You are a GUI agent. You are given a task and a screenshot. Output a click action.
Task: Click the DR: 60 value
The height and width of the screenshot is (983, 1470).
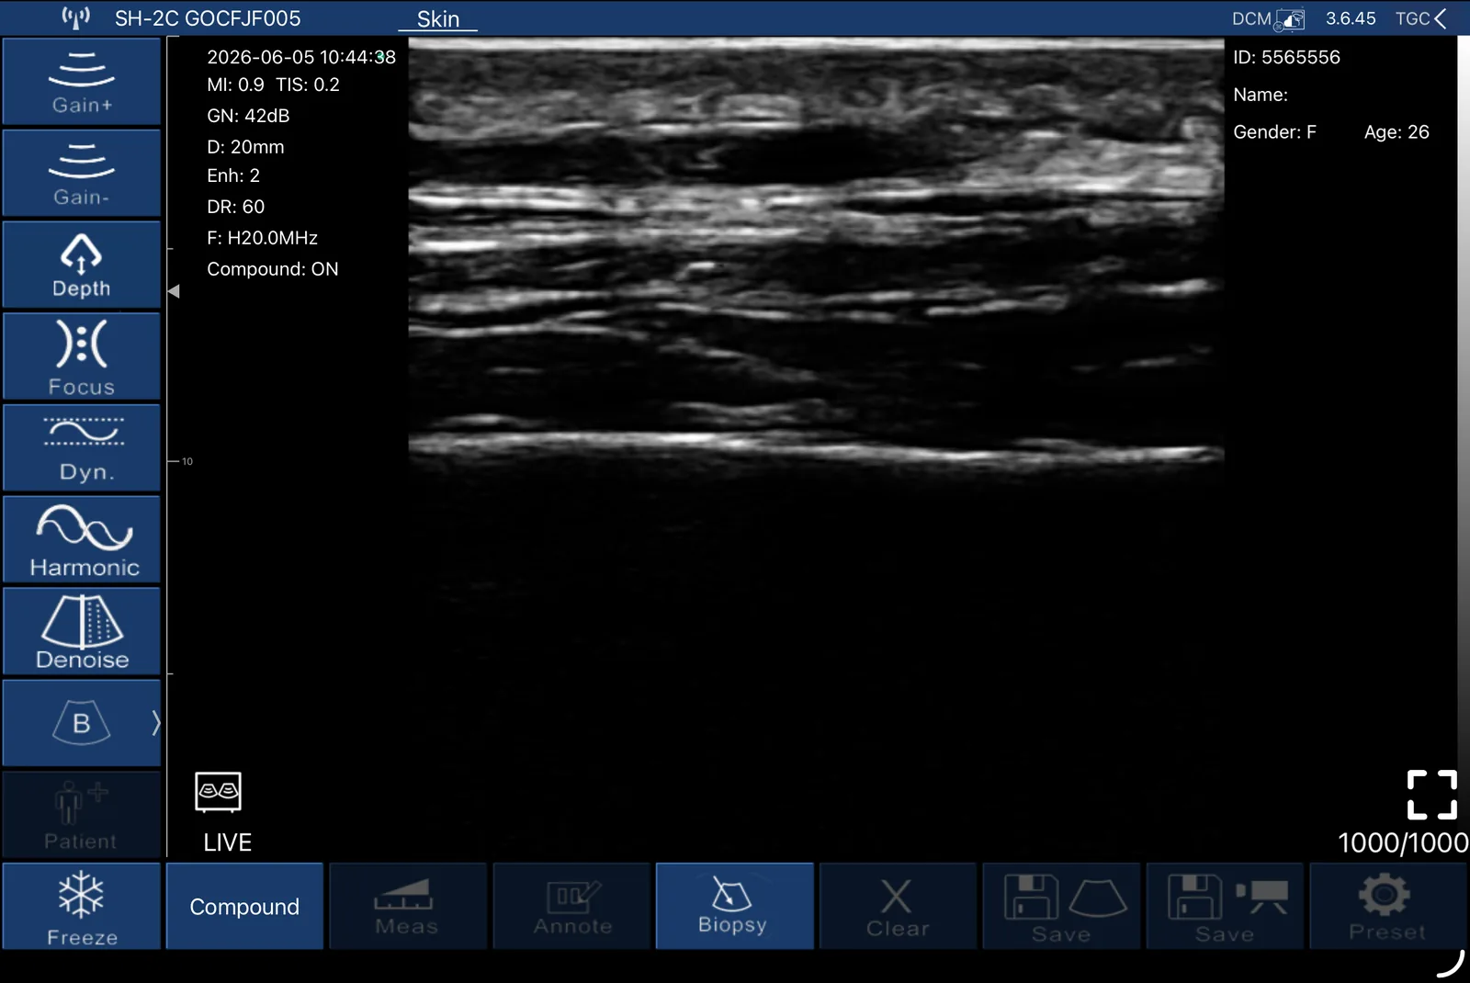tap(235, 207)
